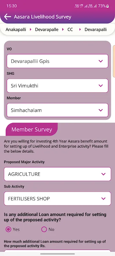Screen dimensions: 115x256
Task: Open the FERTILISERS SHOP sub activity dropdown
Action: (x=57, y=198)
